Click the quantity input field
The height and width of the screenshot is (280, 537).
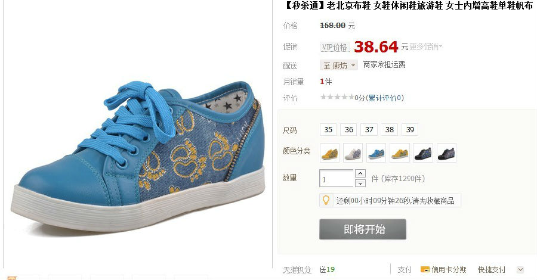point(337,179)
